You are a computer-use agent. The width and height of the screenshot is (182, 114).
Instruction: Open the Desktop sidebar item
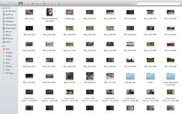pos(8,21)
